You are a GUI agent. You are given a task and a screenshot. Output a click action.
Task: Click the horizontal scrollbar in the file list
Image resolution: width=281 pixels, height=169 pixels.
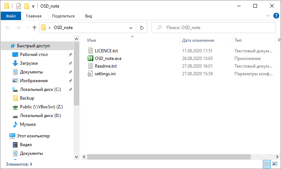point(169,157)
